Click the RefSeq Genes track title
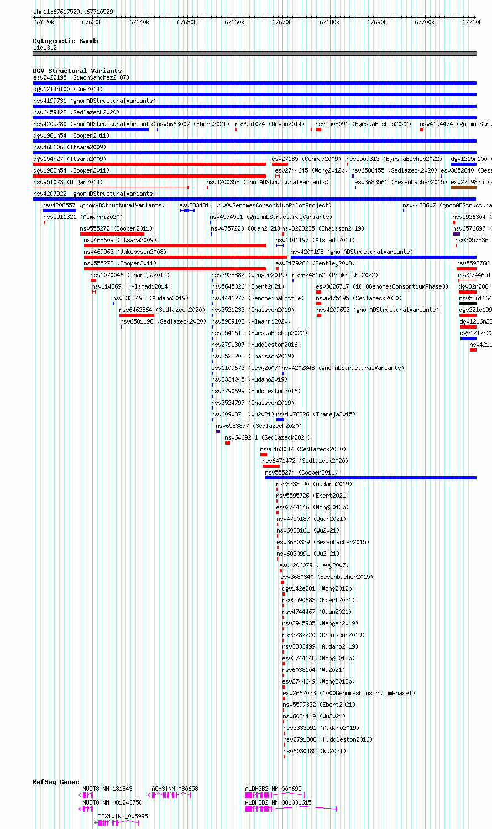 (56, 782)
